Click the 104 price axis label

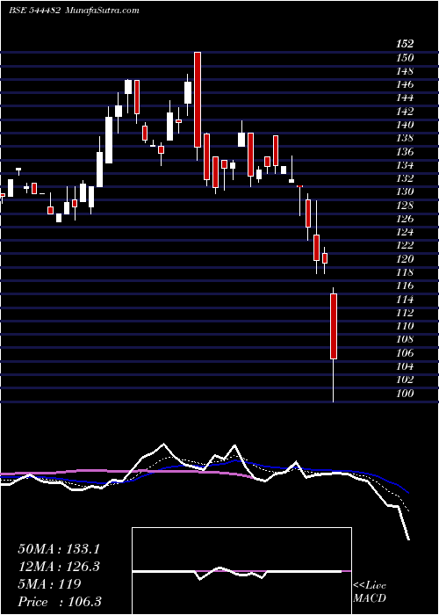point(405,366)
